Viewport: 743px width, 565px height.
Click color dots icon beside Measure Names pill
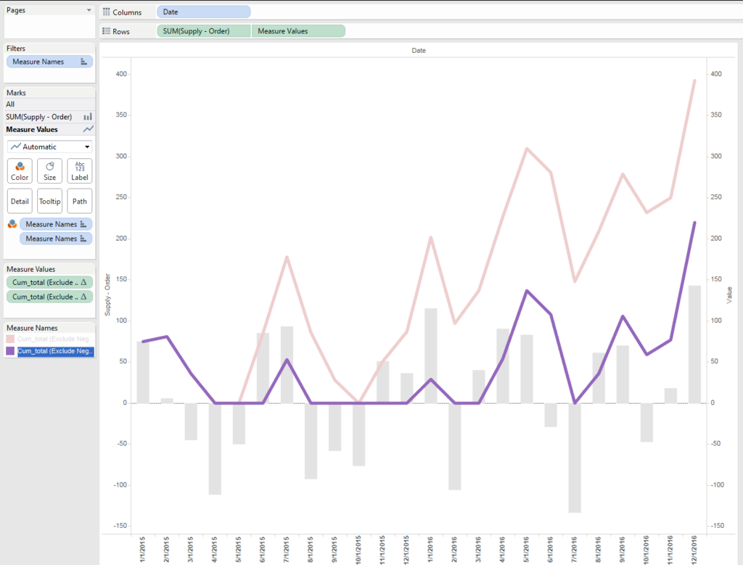12,224
